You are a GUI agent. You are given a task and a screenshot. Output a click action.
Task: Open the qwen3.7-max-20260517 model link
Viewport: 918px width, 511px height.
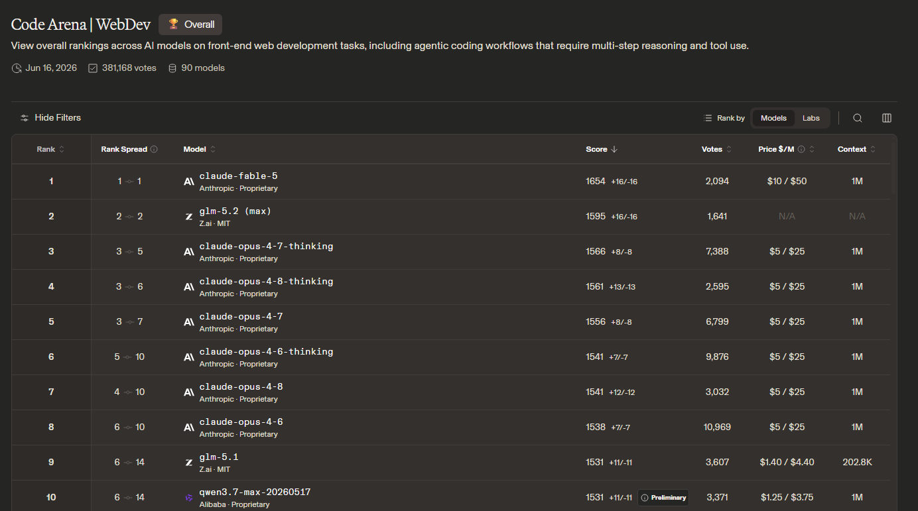(255, 492)
